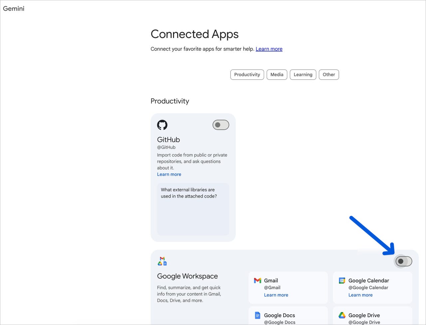The height and width of the screenshot is (325, 426).
Task: Click Learn more on the GitHub card
Action: [x=169, y=174]
